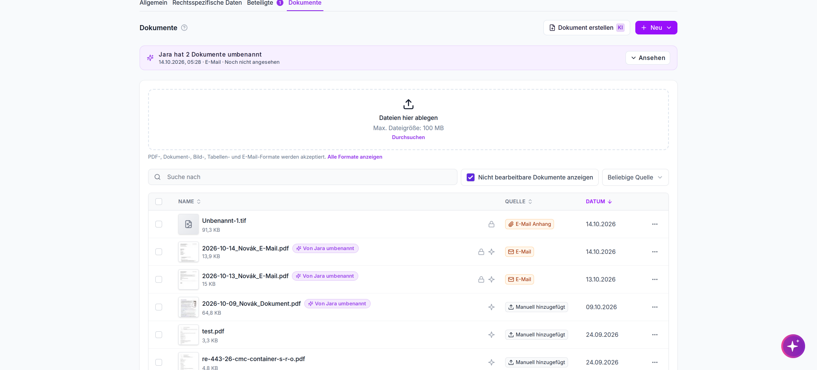This screenshot has width=817, height=370.
Task: Open thumbnail of 2026-10-09_Novák_Dokument.pdf
Action: pyautogui.click(x=189, y=307)
